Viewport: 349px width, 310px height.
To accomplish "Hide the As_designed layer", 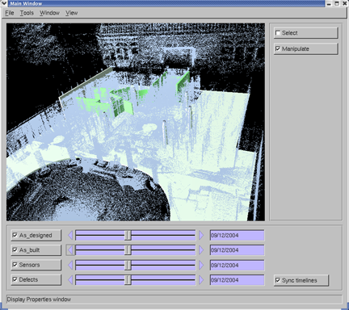I will click(15, 235).
